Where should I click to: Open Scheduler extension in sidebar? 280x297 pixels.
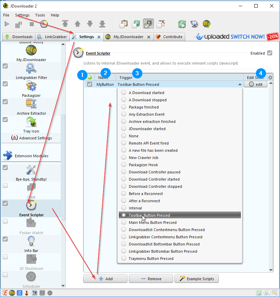(x=31, y=280)
